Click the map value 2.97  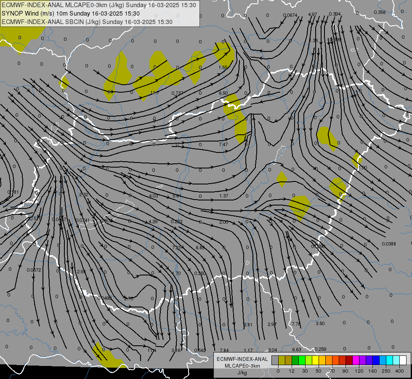click(x=272, y=324)
